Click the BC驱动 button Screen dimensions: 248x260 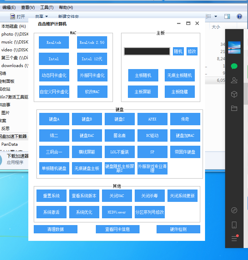pyautogui.click(x=152, y=135)
